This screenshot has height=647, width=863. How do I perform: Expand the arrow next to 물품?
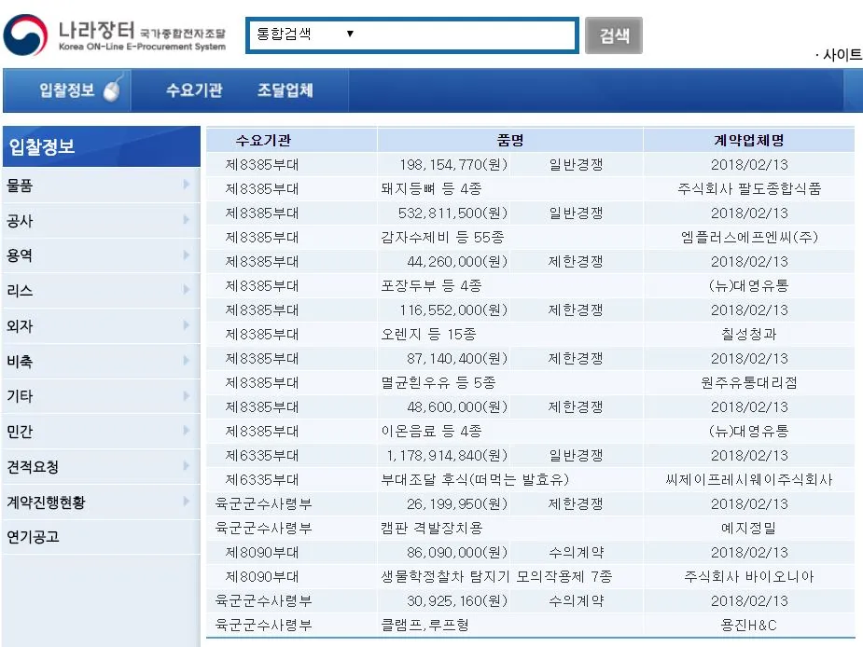pos(186,185)
